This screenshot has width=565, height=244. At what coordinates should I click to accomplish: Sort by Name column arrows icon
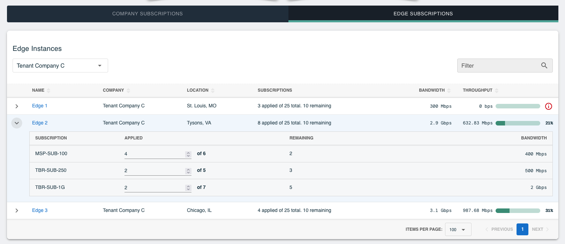point(48,91)
